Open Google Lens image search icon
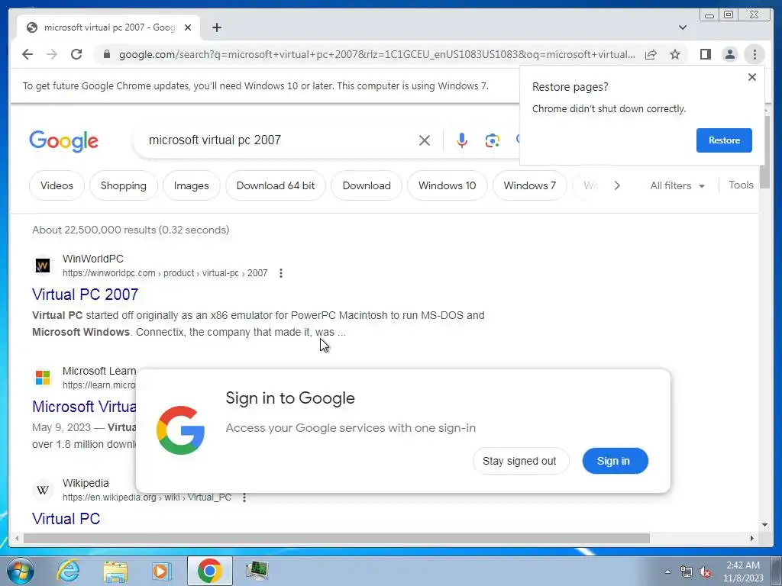This screenshot has width=782, height=586. click(493, 140)
